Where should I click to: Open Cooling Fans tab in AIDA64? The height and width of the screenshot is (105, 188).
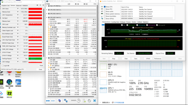(x=115, y=22)
